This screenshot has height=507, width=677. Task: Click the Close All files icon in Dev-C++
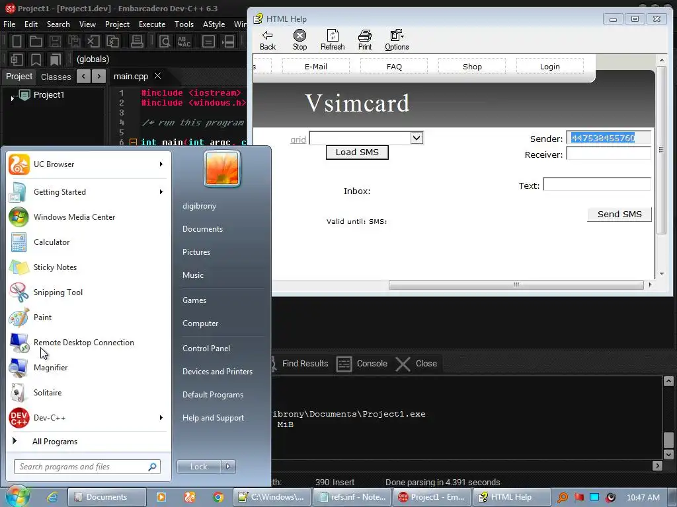pos(112,42)
